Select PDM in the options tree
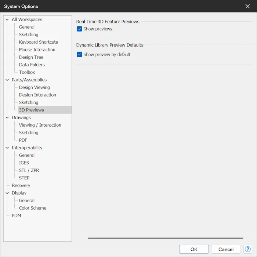This screenshot has height=257, width=257. click(x=17, y=216)
